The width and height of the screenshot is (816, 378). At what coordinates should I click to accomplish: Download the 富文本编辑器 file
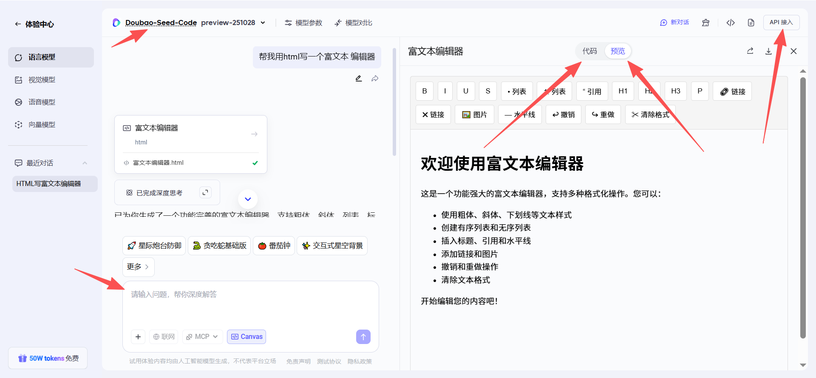tap(768, 51)
